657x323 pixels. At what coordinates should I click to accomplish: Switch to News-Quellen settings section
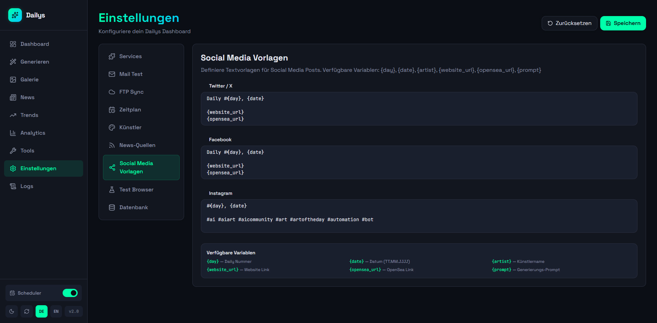point(137,145)
